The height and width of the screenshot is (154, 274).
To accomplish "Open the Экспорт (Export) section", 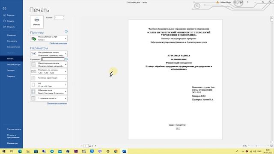I will [x=11, y=70].
